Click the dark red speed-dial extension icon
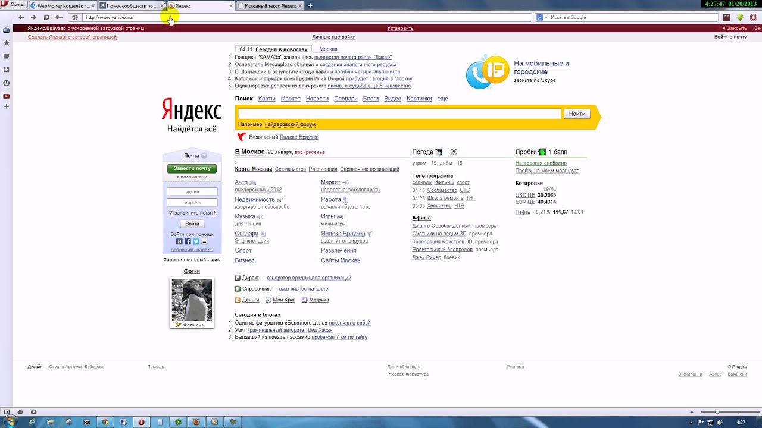Screen dimensions: 762x428 pos(726,17)
